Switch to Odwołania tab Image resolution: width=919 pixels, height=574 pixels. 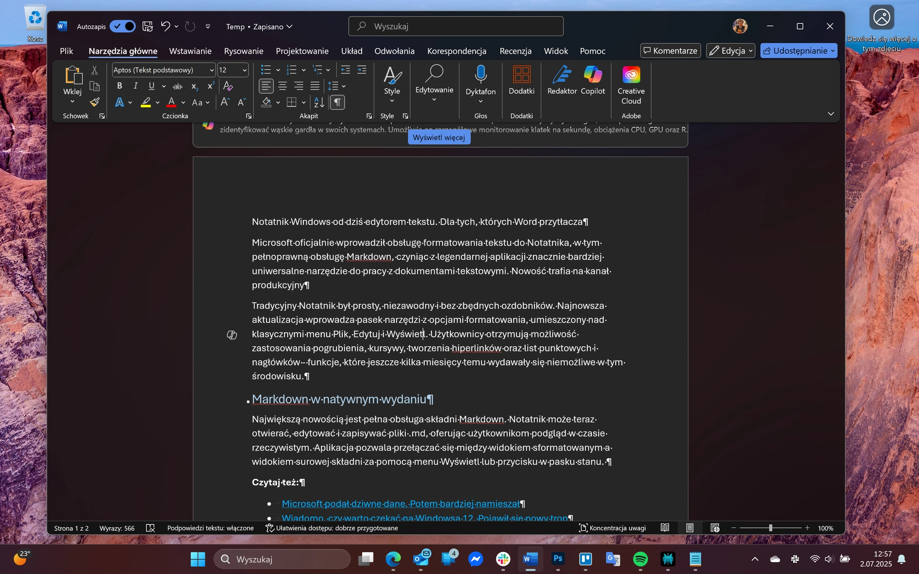tap(394, 51)
